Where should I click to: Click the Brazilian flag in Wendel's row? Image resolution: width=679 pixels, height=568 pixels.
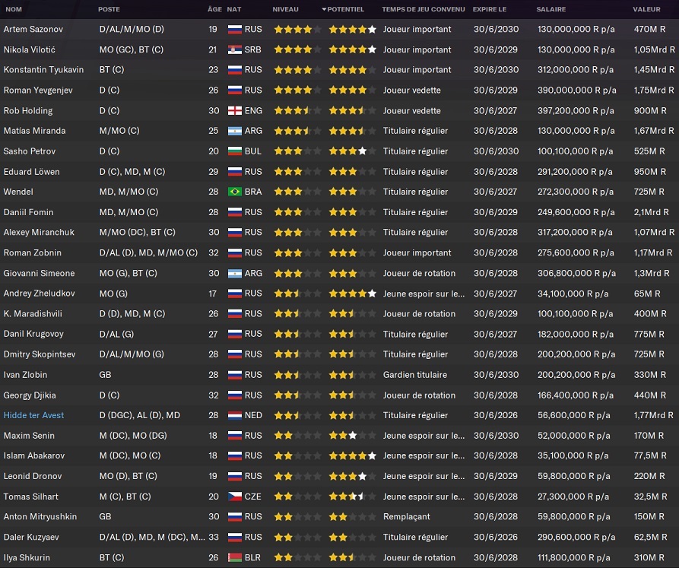[x=234, y=192]
